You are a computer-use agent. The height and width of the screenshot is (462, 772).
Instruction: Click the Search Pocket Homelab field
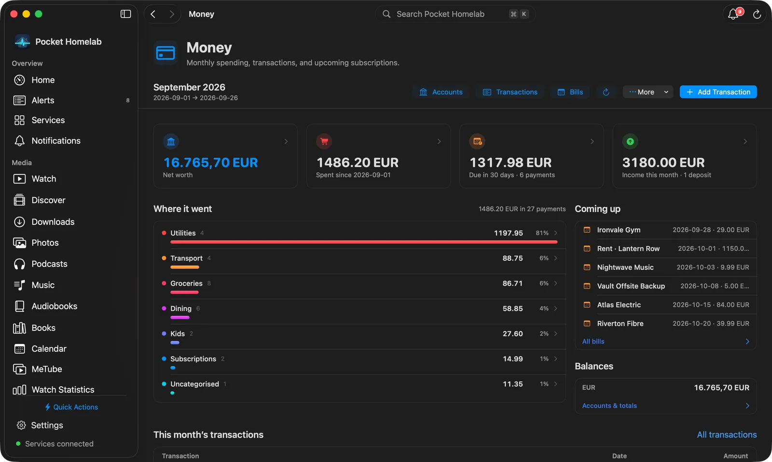click(455, 14)
